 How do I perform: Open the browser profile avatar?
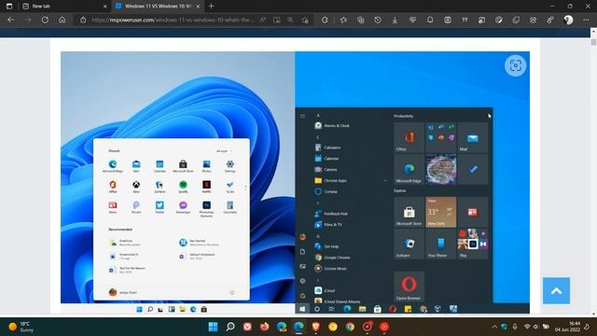568,20
